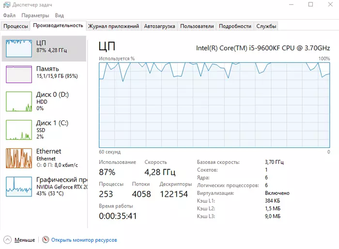Click the Кэш L3 9,0 МБ value

(273, 216)
